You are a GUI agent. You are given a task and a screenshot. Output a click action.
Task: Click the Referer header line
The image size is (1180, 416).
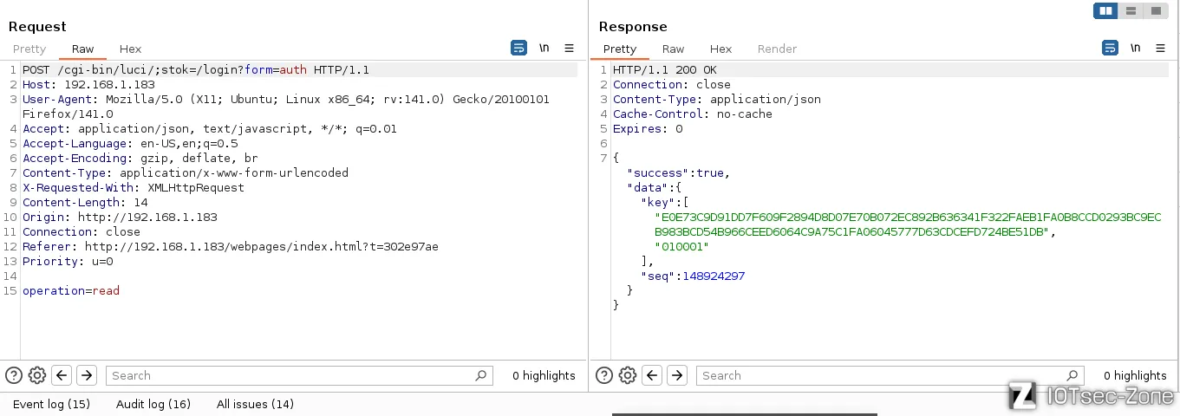point(231,246)
